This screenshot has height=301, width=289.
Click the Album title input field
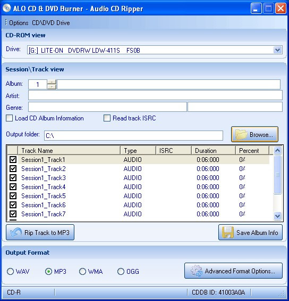168,85
